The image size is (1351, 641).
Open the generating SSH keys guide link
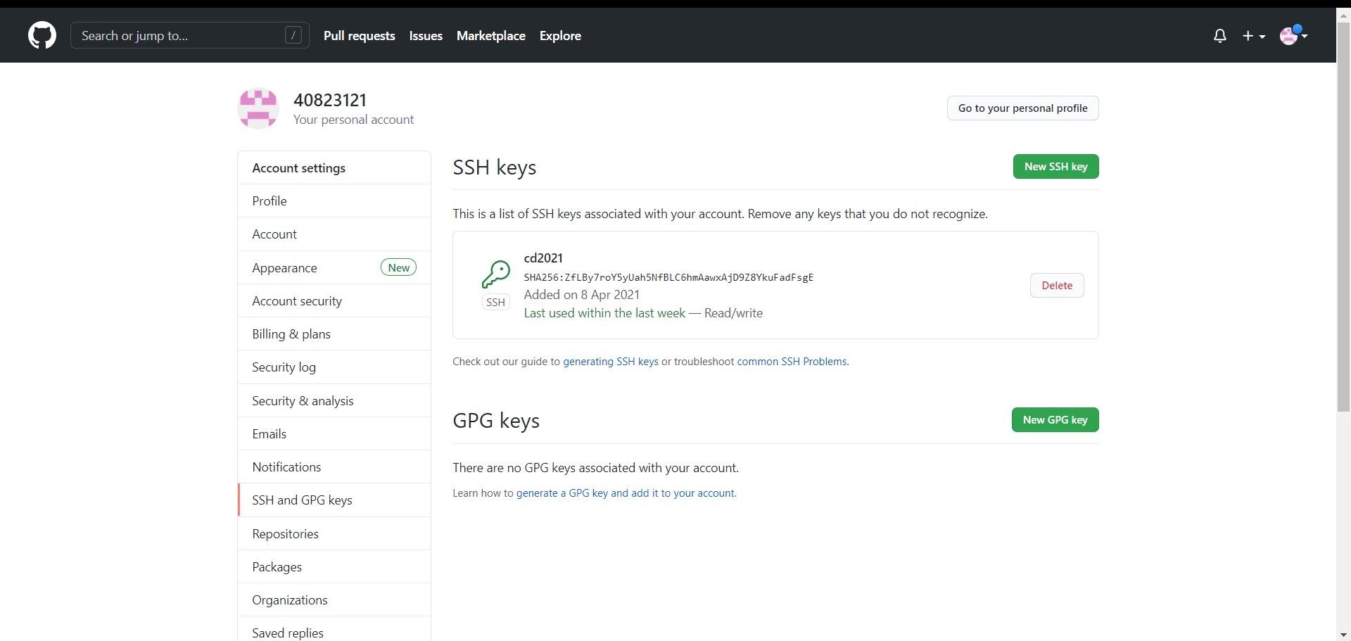(x=611, y=362)
